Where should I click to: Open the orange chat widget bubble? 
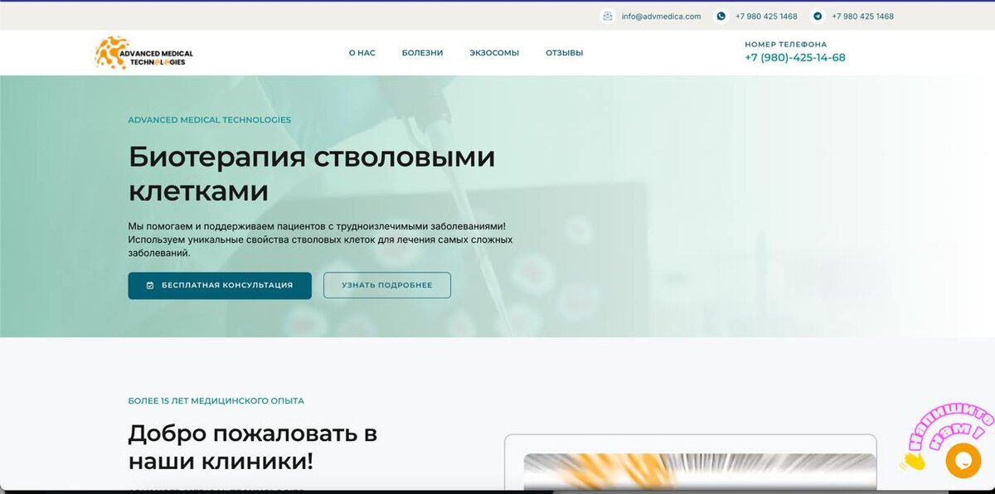click(x=963, y=461)
